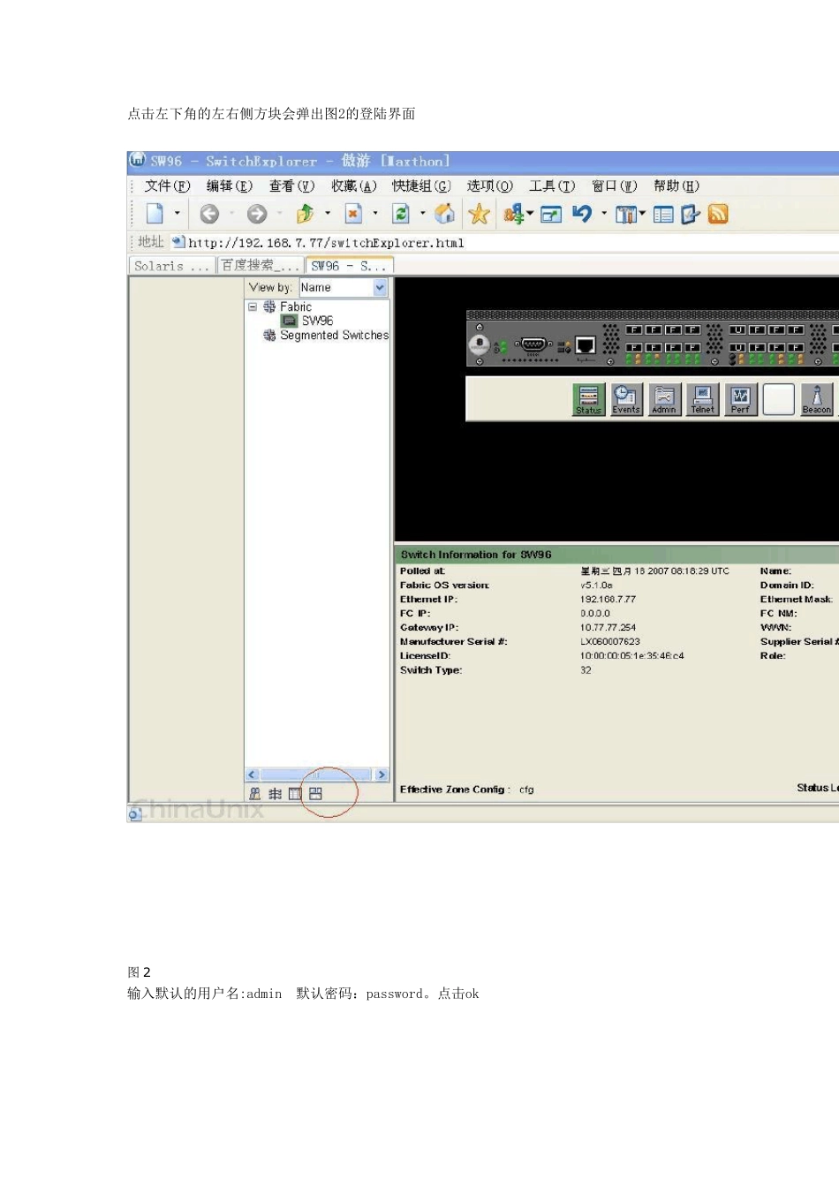Open the new page dropdown arrow
Image resolution: width=839 pixels, height=1187 pixels.
click(178, 214)
